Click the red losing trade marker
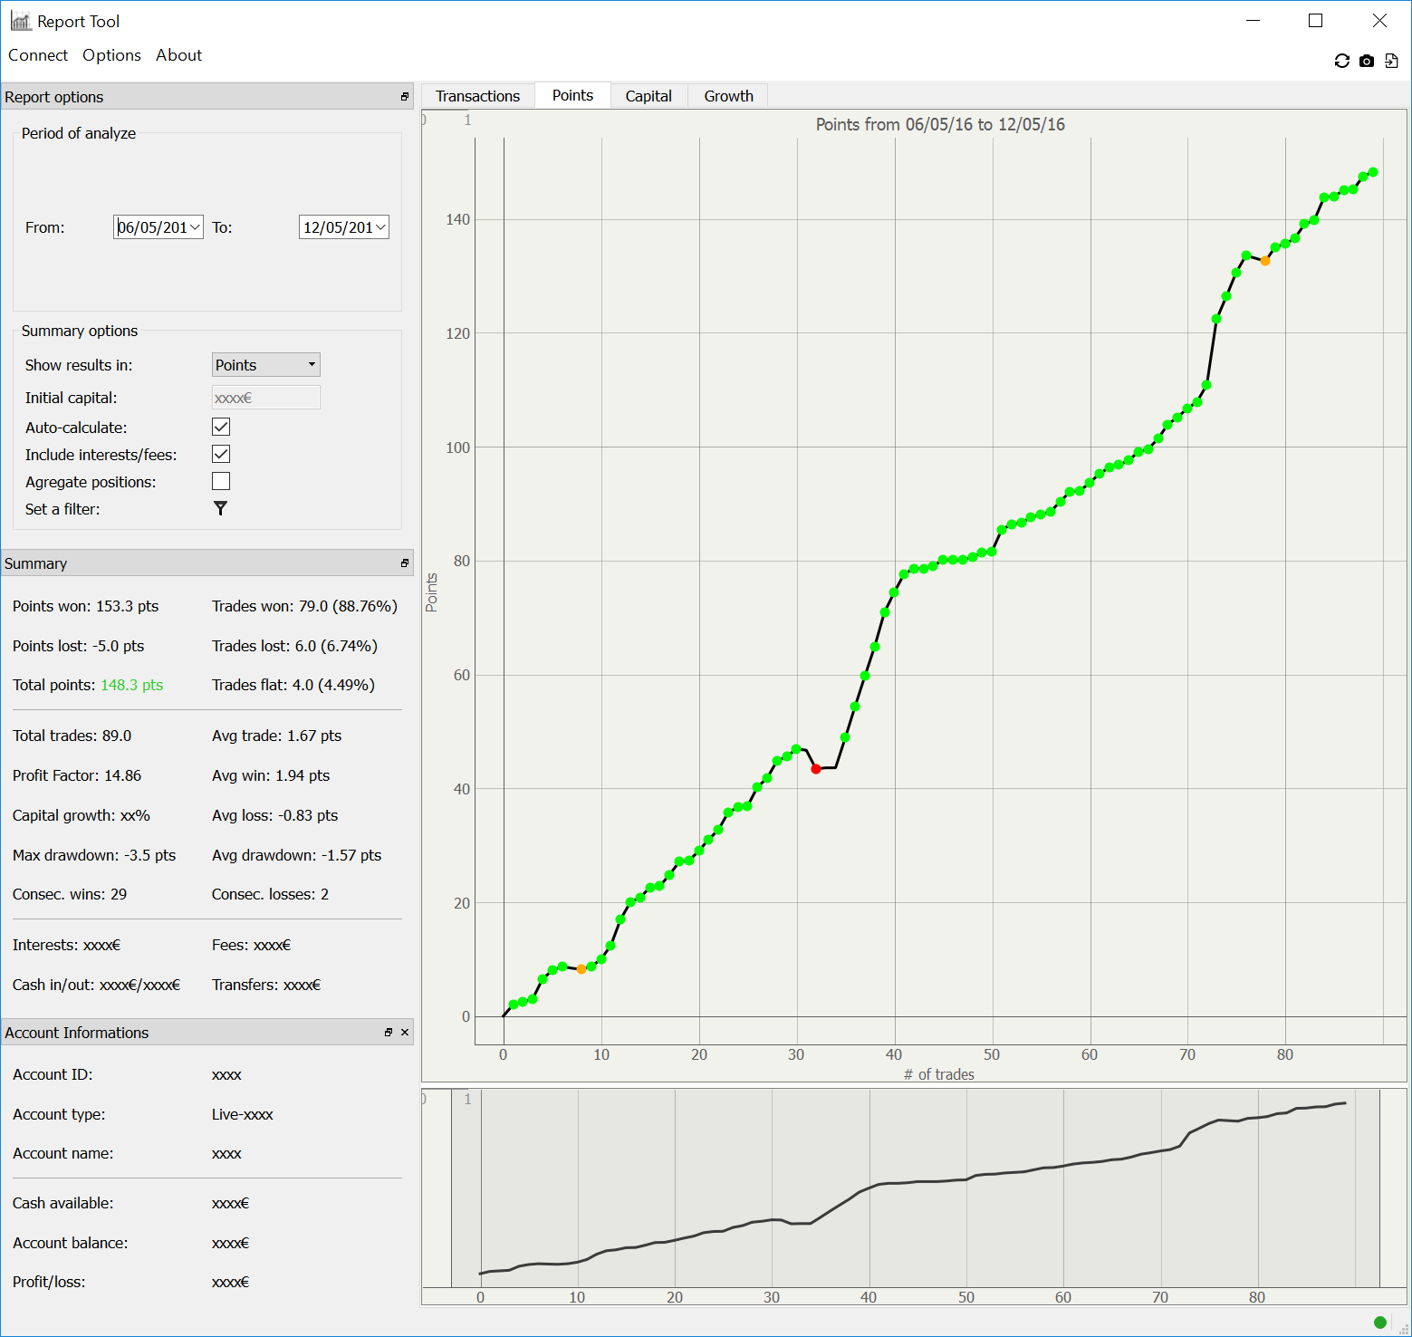The height and width of the screenshot is (1337, 1412). pyautogui.click(x=816, y=769)
